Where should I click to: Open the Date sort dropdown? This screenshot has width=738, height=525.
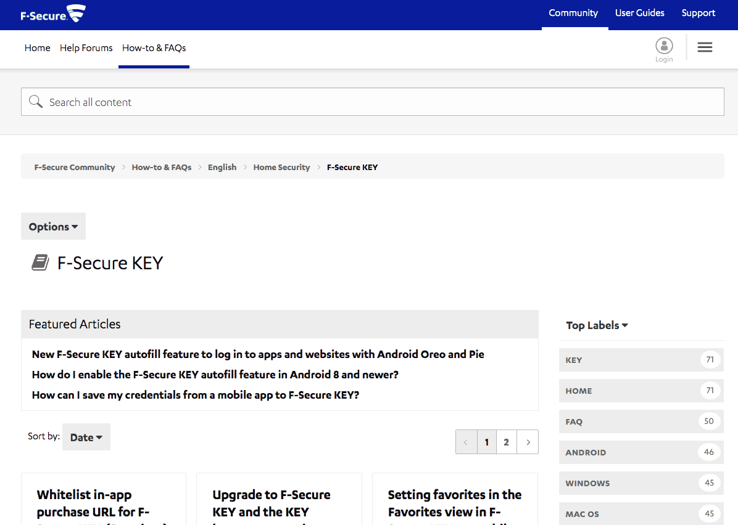[86, 437]
